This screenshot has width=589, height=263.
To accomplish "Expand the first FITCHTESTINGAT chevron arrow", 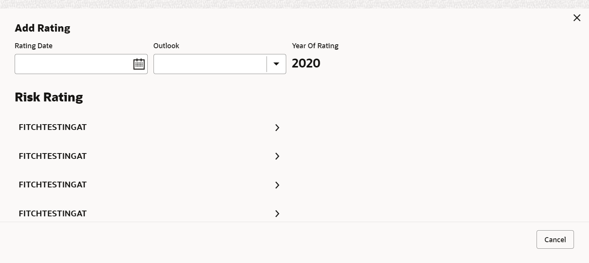I will (277, 128).
